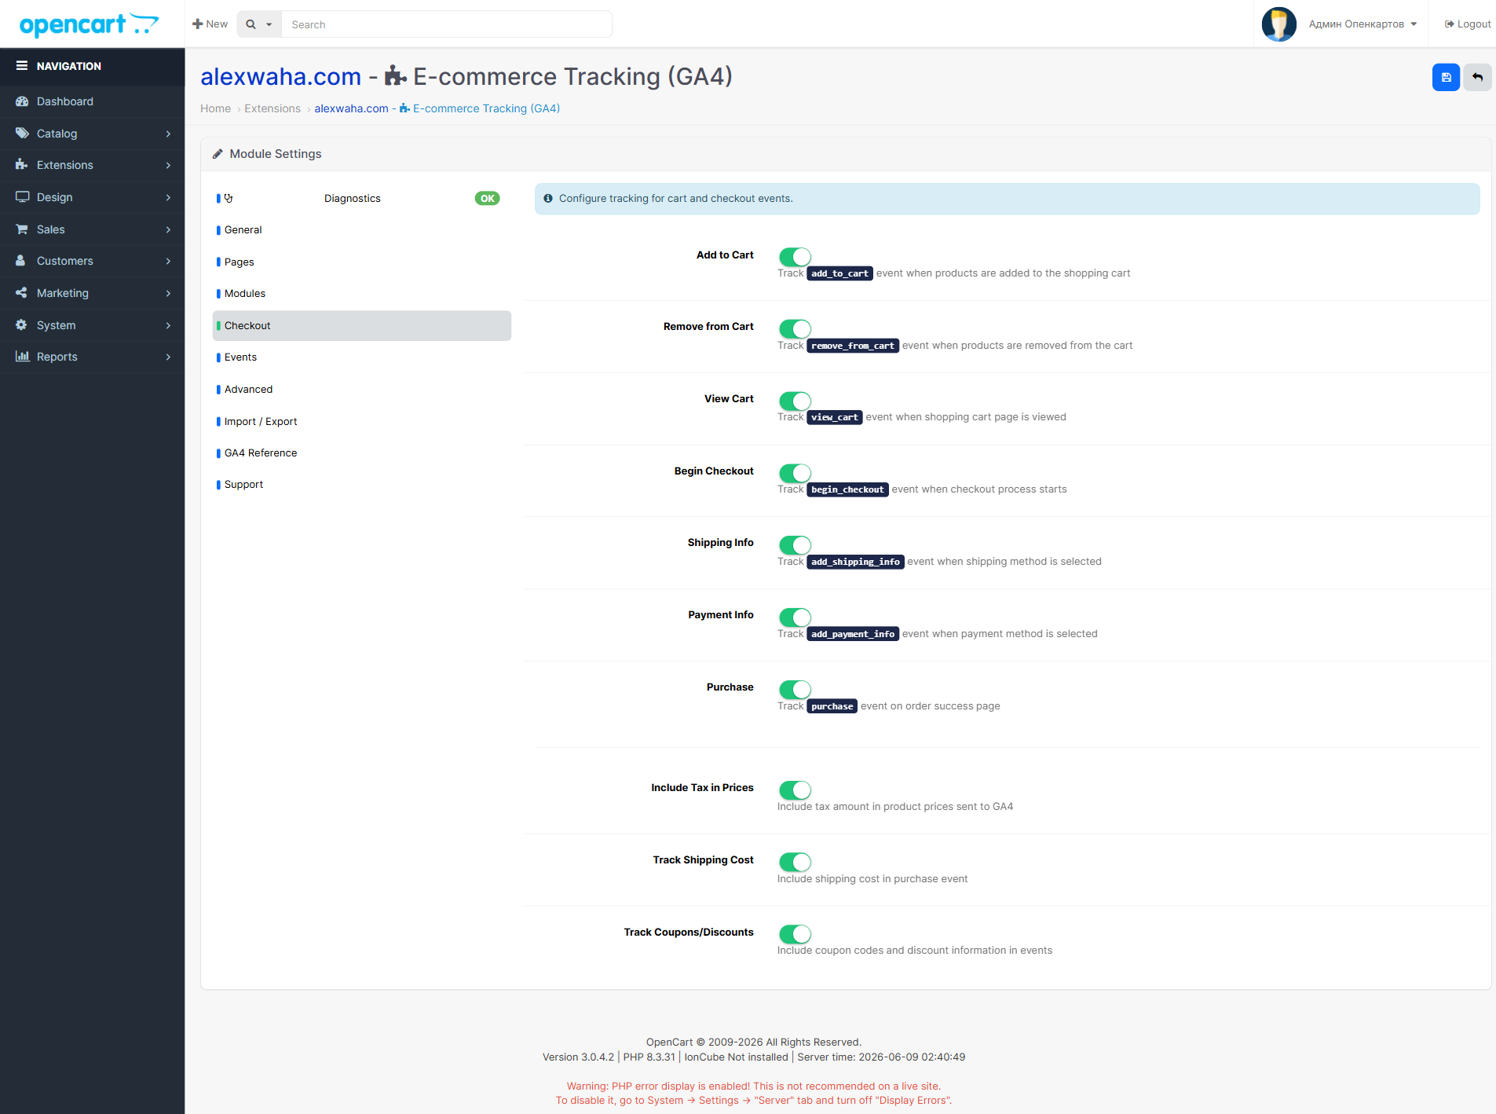
Task: Open the Advanced tab
Action: pyautogui.click(x=361, y=389)
